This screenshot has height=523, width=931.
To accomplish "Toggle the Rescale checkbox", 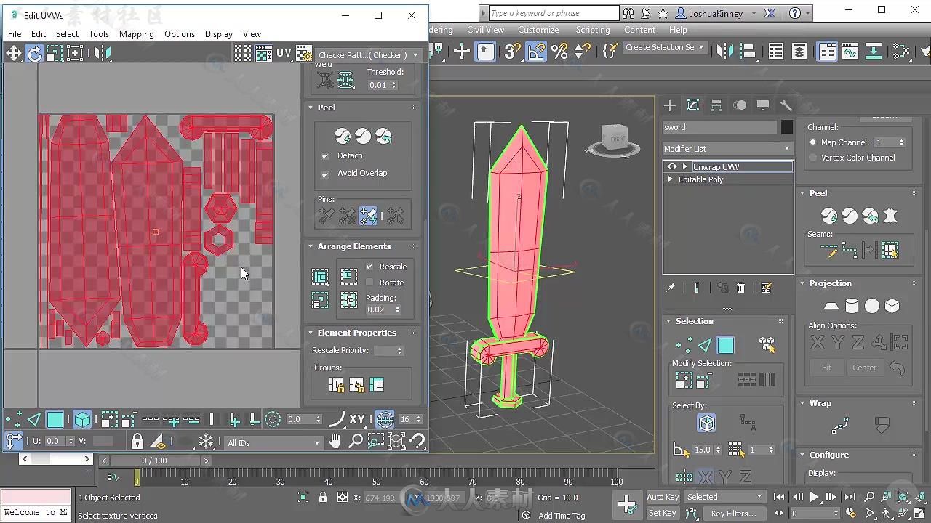I will click(369, 267).
